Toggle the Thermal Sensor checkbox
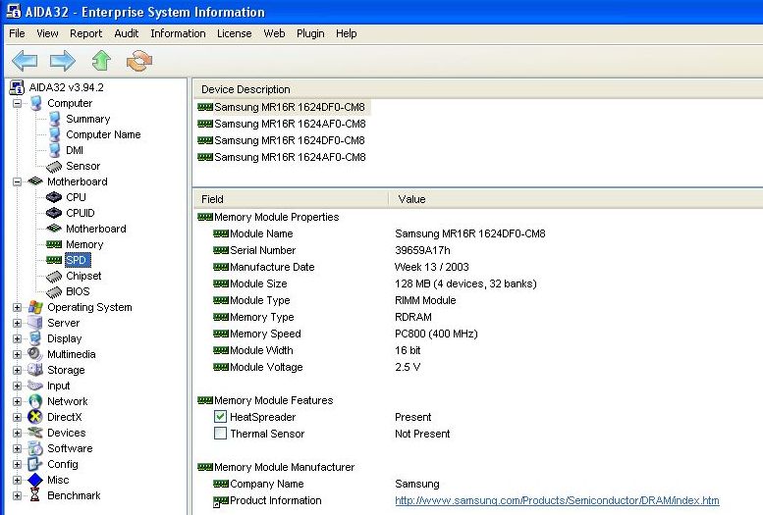This screenshot has height=515, width=763. click(x=220, y=433)
